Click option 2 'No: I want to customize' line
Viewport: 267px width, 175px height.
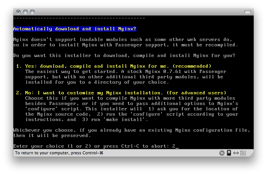pyautogui.click(x=121, y=93)
